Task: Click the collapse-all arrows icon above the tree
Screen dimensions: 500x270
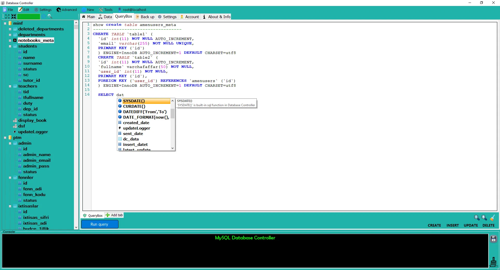Action: pos(14,17)
